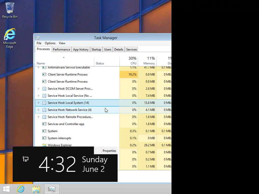The image size is (259, 194).
Task: Select the Services and Controller app name
Action: point(66,124)
